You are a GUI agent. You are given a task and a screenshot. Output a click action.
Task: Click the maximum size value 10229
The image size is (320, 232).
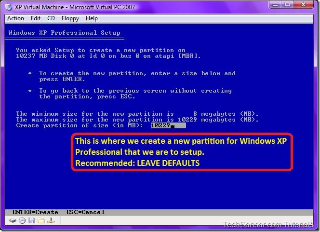187,120
